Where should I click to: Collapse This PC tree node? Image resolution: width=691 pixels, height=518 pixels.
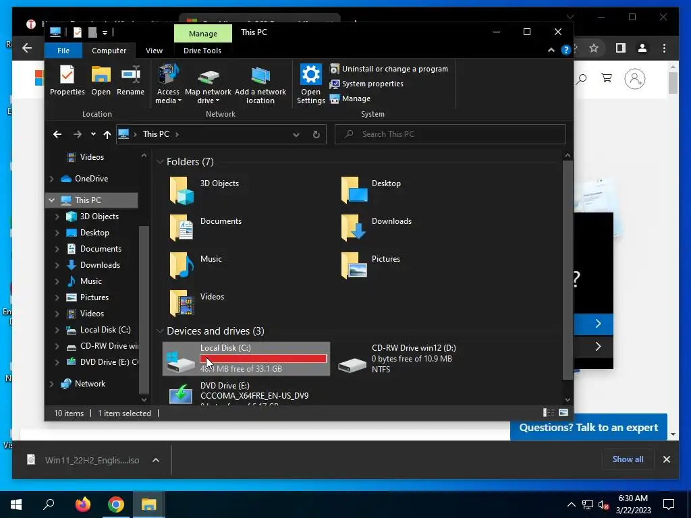[51, 200]
